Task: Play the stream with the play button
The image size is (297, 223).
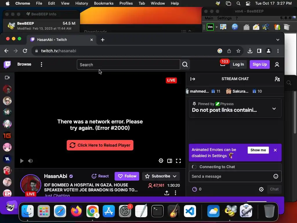Action: (22, 161)
